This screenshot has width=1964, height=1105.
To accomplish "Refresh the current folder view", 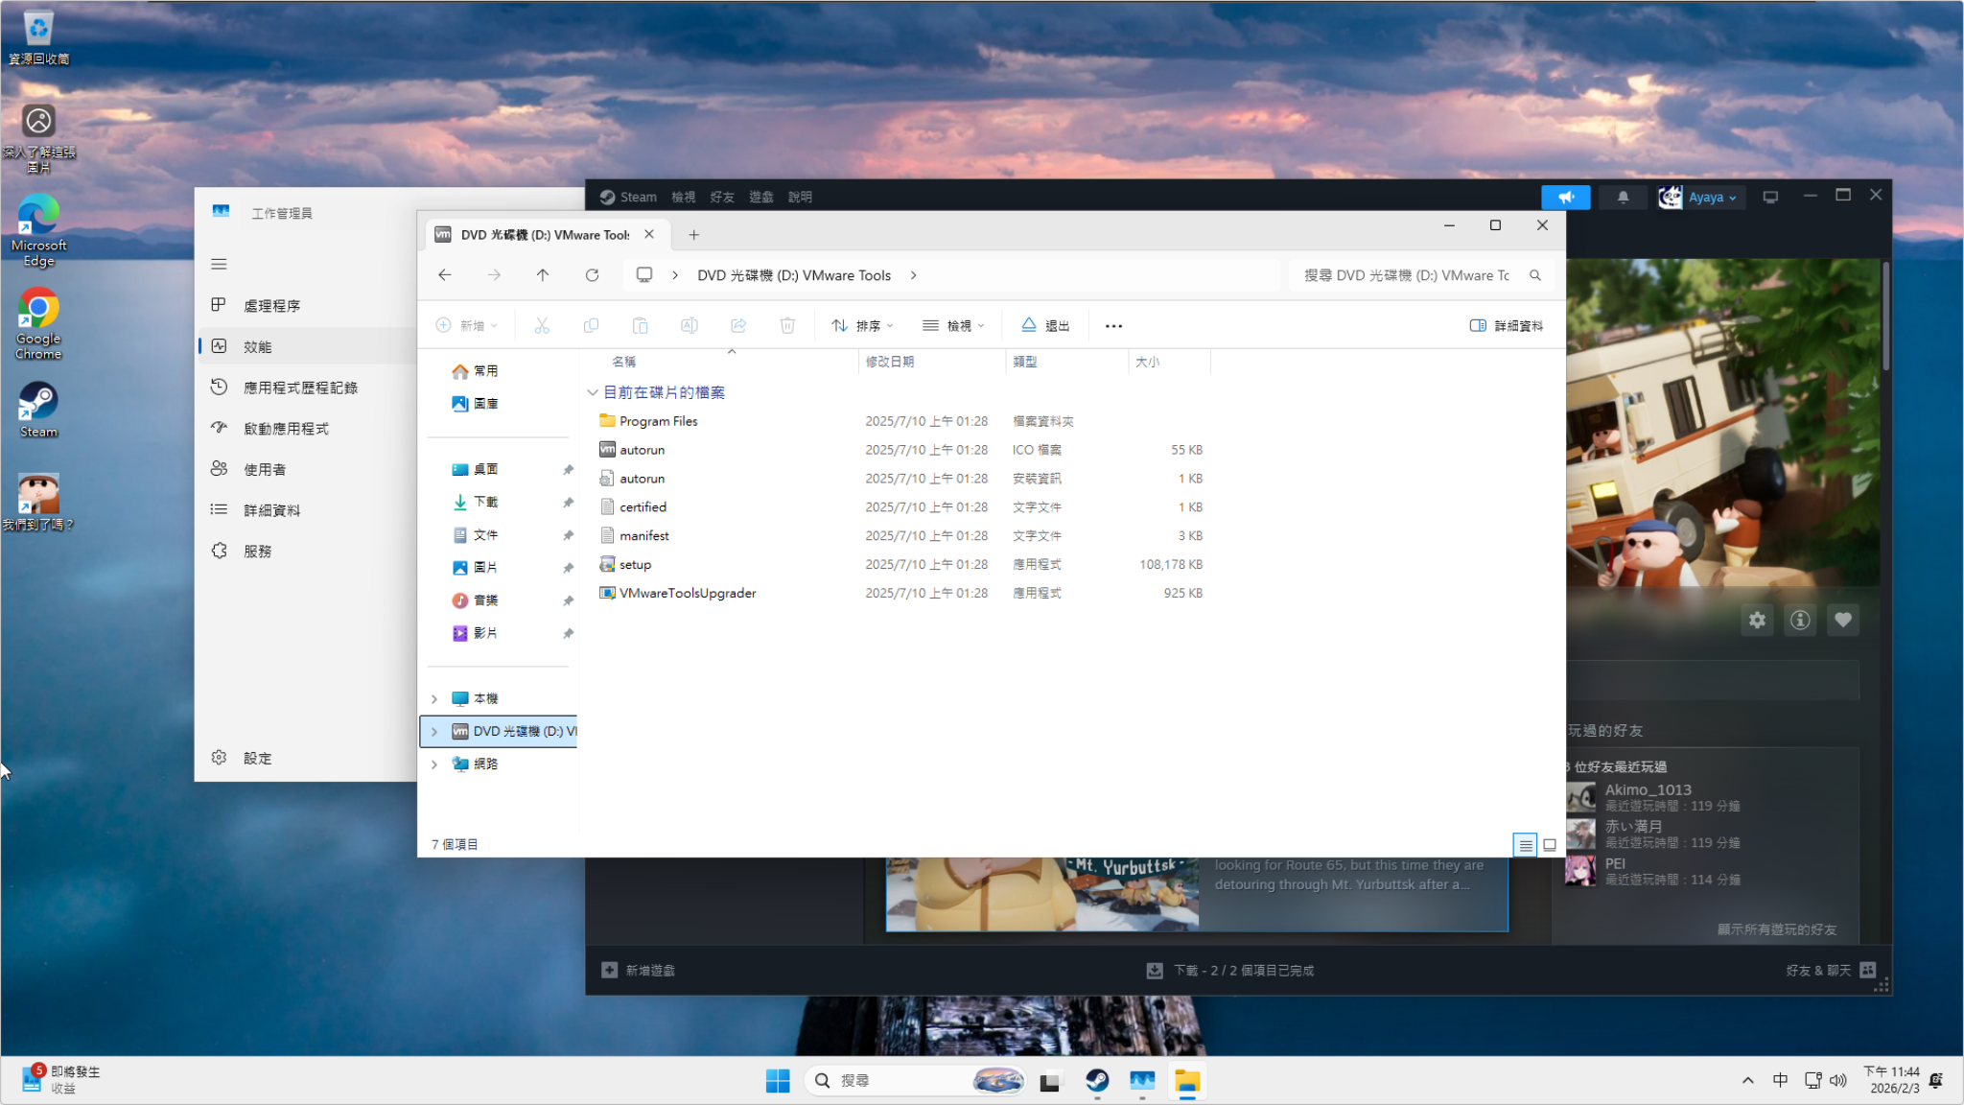I will pos(592,275).
